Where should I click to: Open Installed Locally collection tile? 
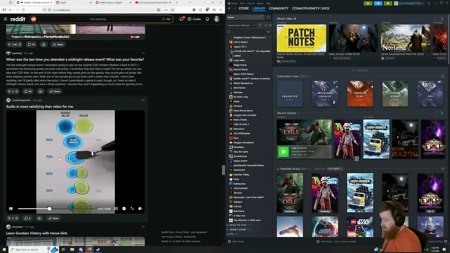point(325,94)
